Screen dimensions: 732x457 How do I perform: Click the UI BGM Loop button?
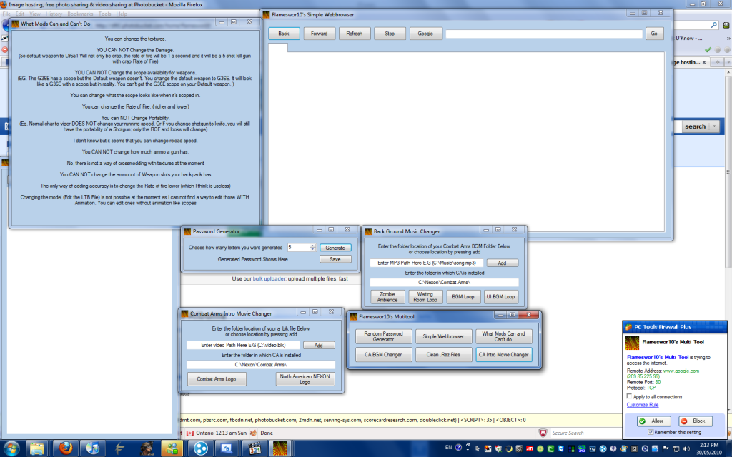[x=501, y=297]
